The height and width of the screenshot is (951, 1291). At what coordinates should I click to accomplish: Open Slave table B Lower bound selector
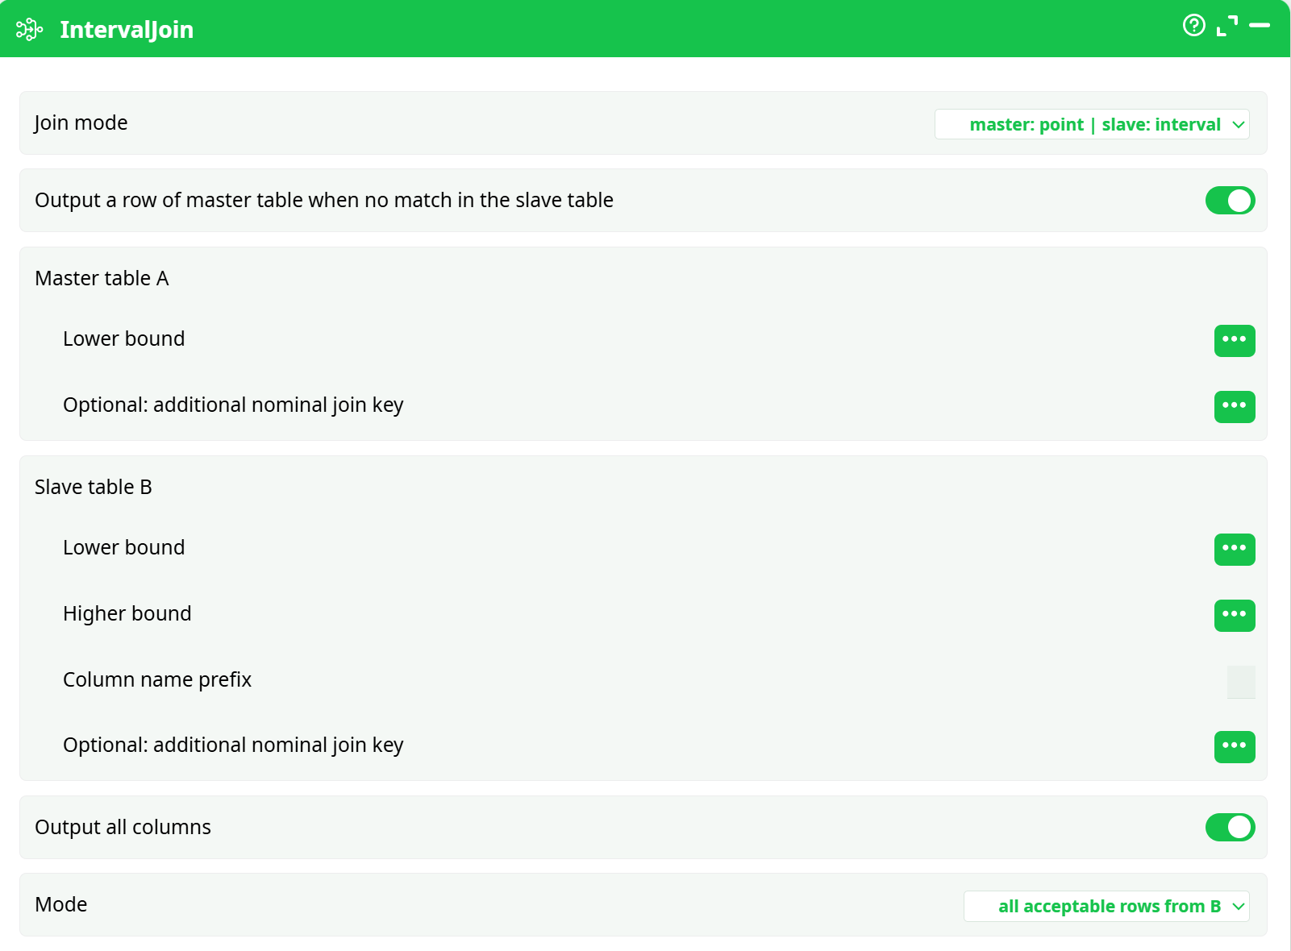(x=1235, y=549)
